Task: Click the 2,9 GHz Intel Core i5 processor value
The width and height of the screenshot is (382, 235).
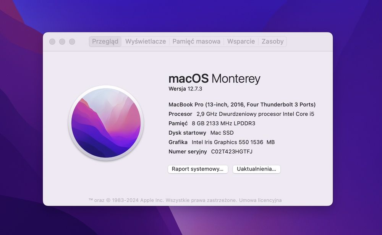Action: pos(255,114)
